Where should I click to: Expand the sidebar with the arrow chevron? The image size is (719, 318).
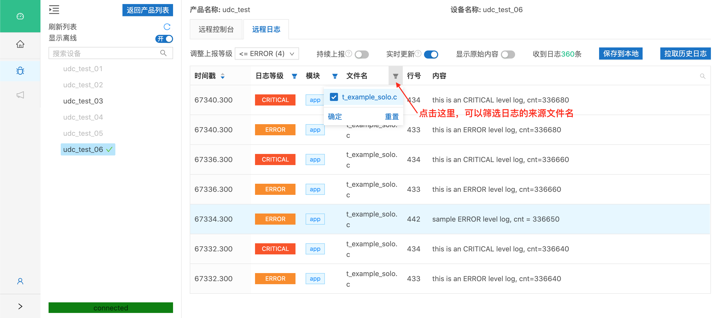coord(20,306)
